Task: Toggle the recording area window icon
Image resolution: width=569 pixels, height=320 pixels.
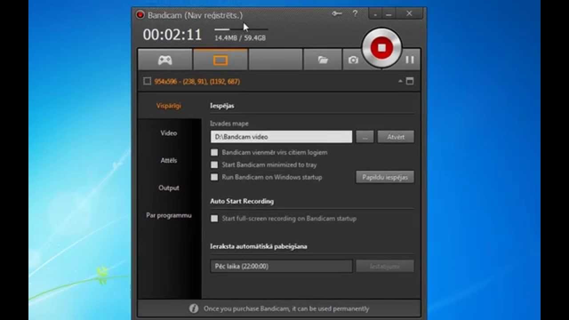Action: pyautogui.click(x=410, y=81)
